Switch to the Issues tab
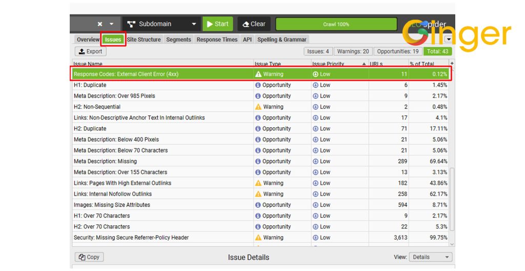This screenshot has height=271, width=525. click(x=113, y=40)
